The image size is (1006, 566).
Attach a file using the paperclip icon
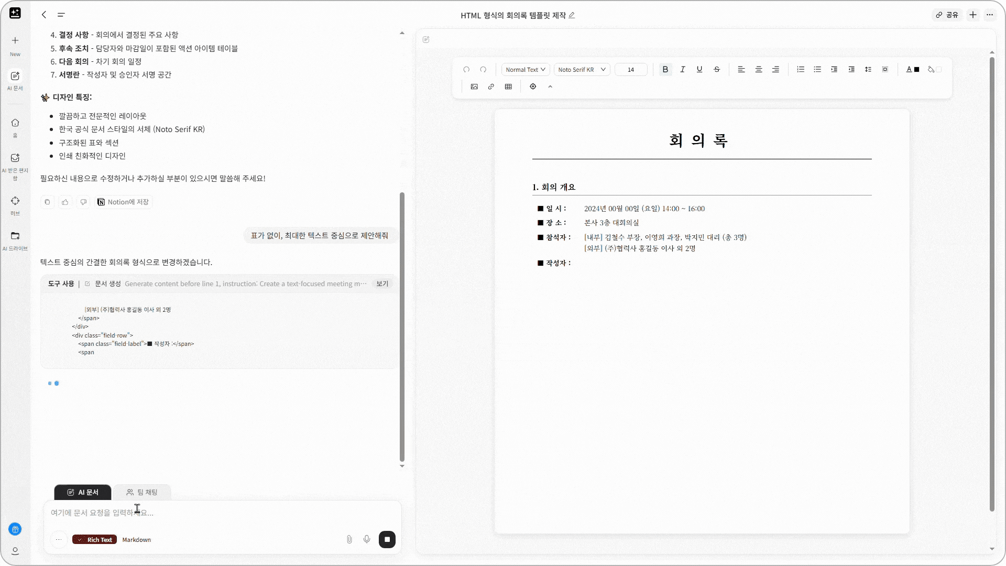(349, 539)
